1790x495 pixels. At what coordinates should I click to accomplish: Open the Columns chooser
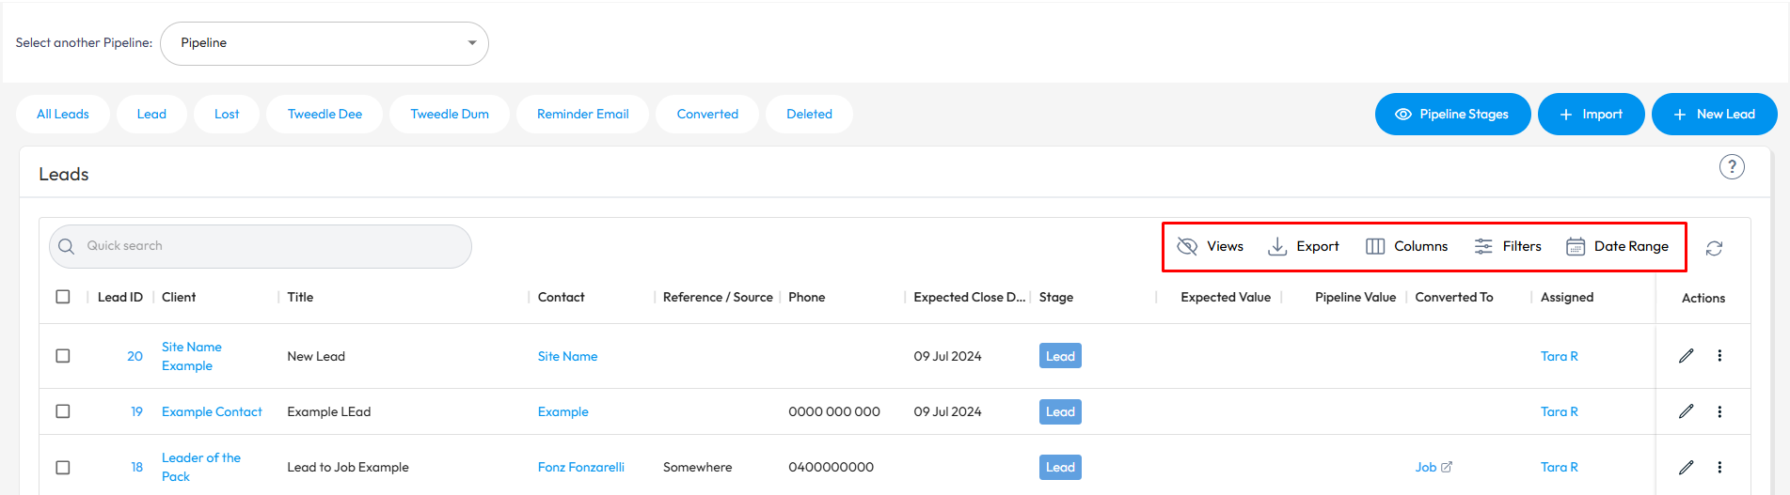[x=1407, y=246]
